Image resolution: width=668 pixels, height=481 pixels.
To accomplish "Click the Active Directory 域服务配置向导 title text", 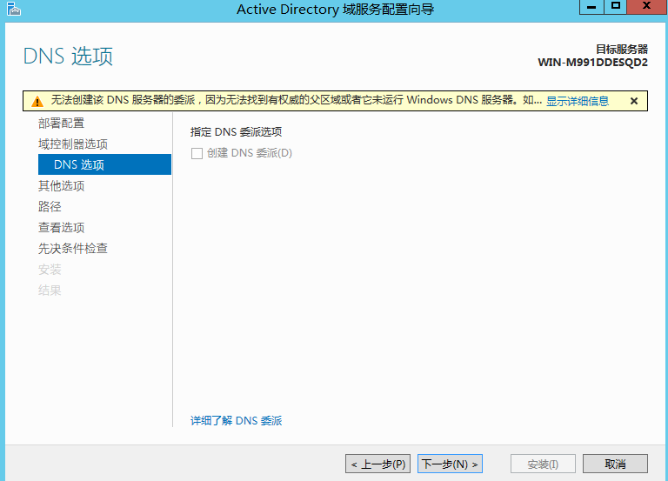I will [x=335, y=9].
